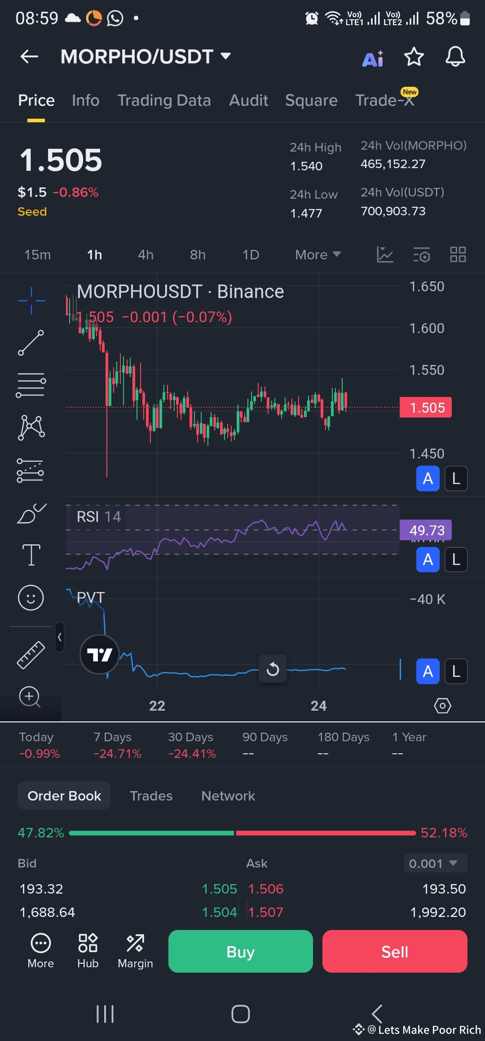The image size is (485, 1041).
Task: Tap the PVT indicator label
Action: pyautogui.click(x=91, y=598)
